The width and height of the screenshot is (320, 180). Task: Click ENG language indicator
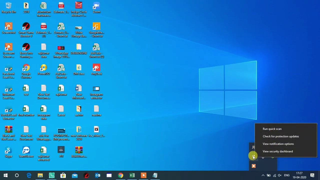click(287, 175)
